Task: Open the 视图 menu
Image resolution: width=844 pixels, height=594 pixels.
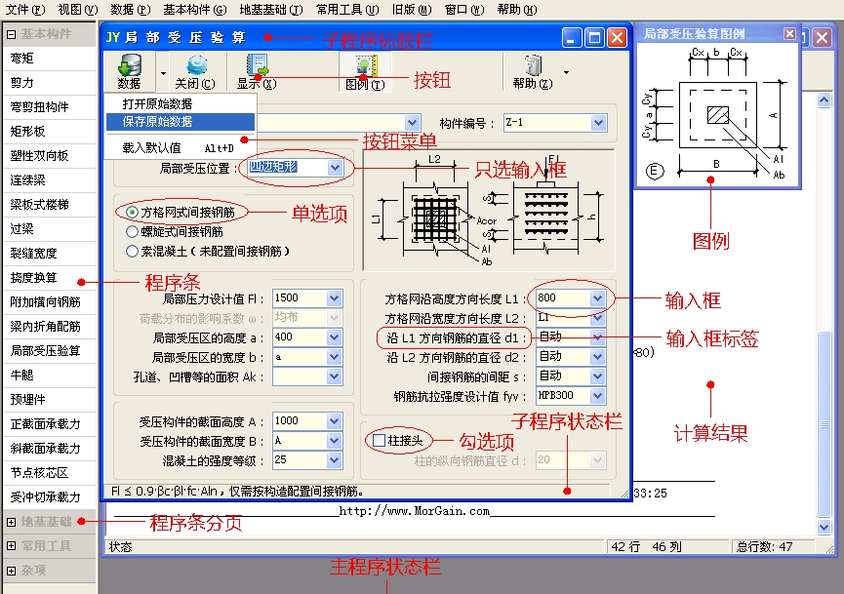Action: pyautogui.click(x=78, y=9)
